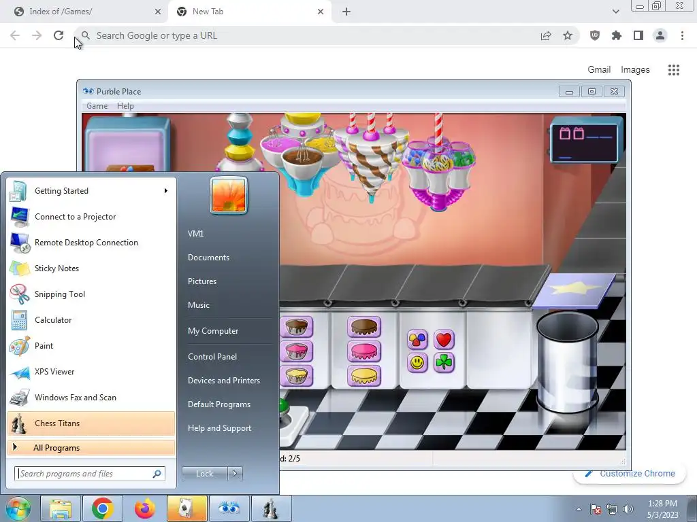697x522 pixels.
Task: Launch Paint from Start menu
Action: click(91, 346)
